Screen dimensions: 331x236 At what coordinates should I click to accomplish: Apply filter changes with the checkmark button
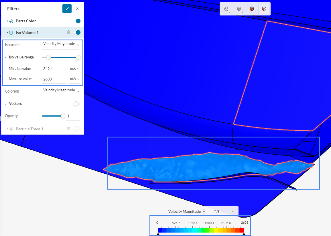pos(67,8)
